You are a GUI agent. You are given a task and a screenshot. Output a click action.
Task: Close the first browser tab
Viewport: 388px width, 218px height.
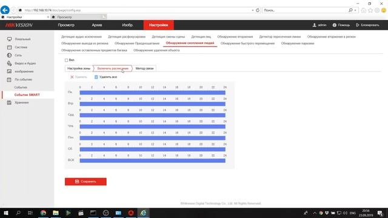pyautogui.click(x=48, y=17)
